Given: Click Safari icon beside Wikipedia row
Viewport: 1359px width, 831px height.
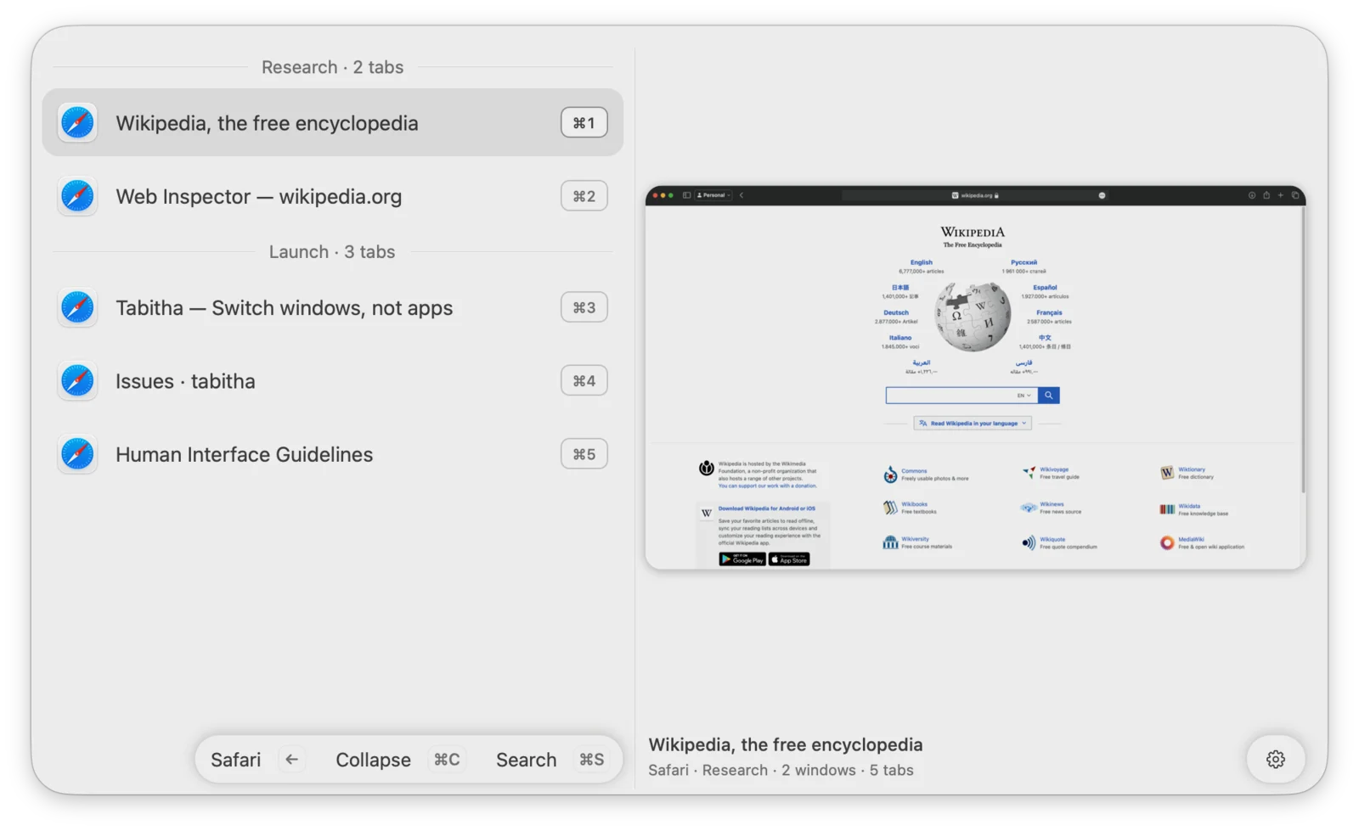Looking at the screenshot, I should (77, 122).
